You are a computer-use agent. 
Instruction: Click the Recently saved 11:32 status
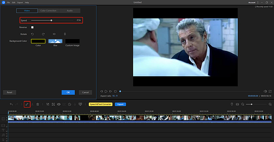[264, 7]
